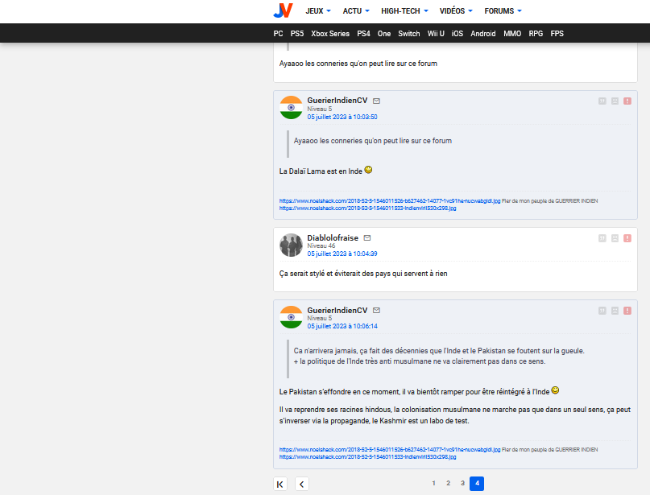Open the RPG genre section
The width and height of the screenshot is (650, 495).
[536, 34]
